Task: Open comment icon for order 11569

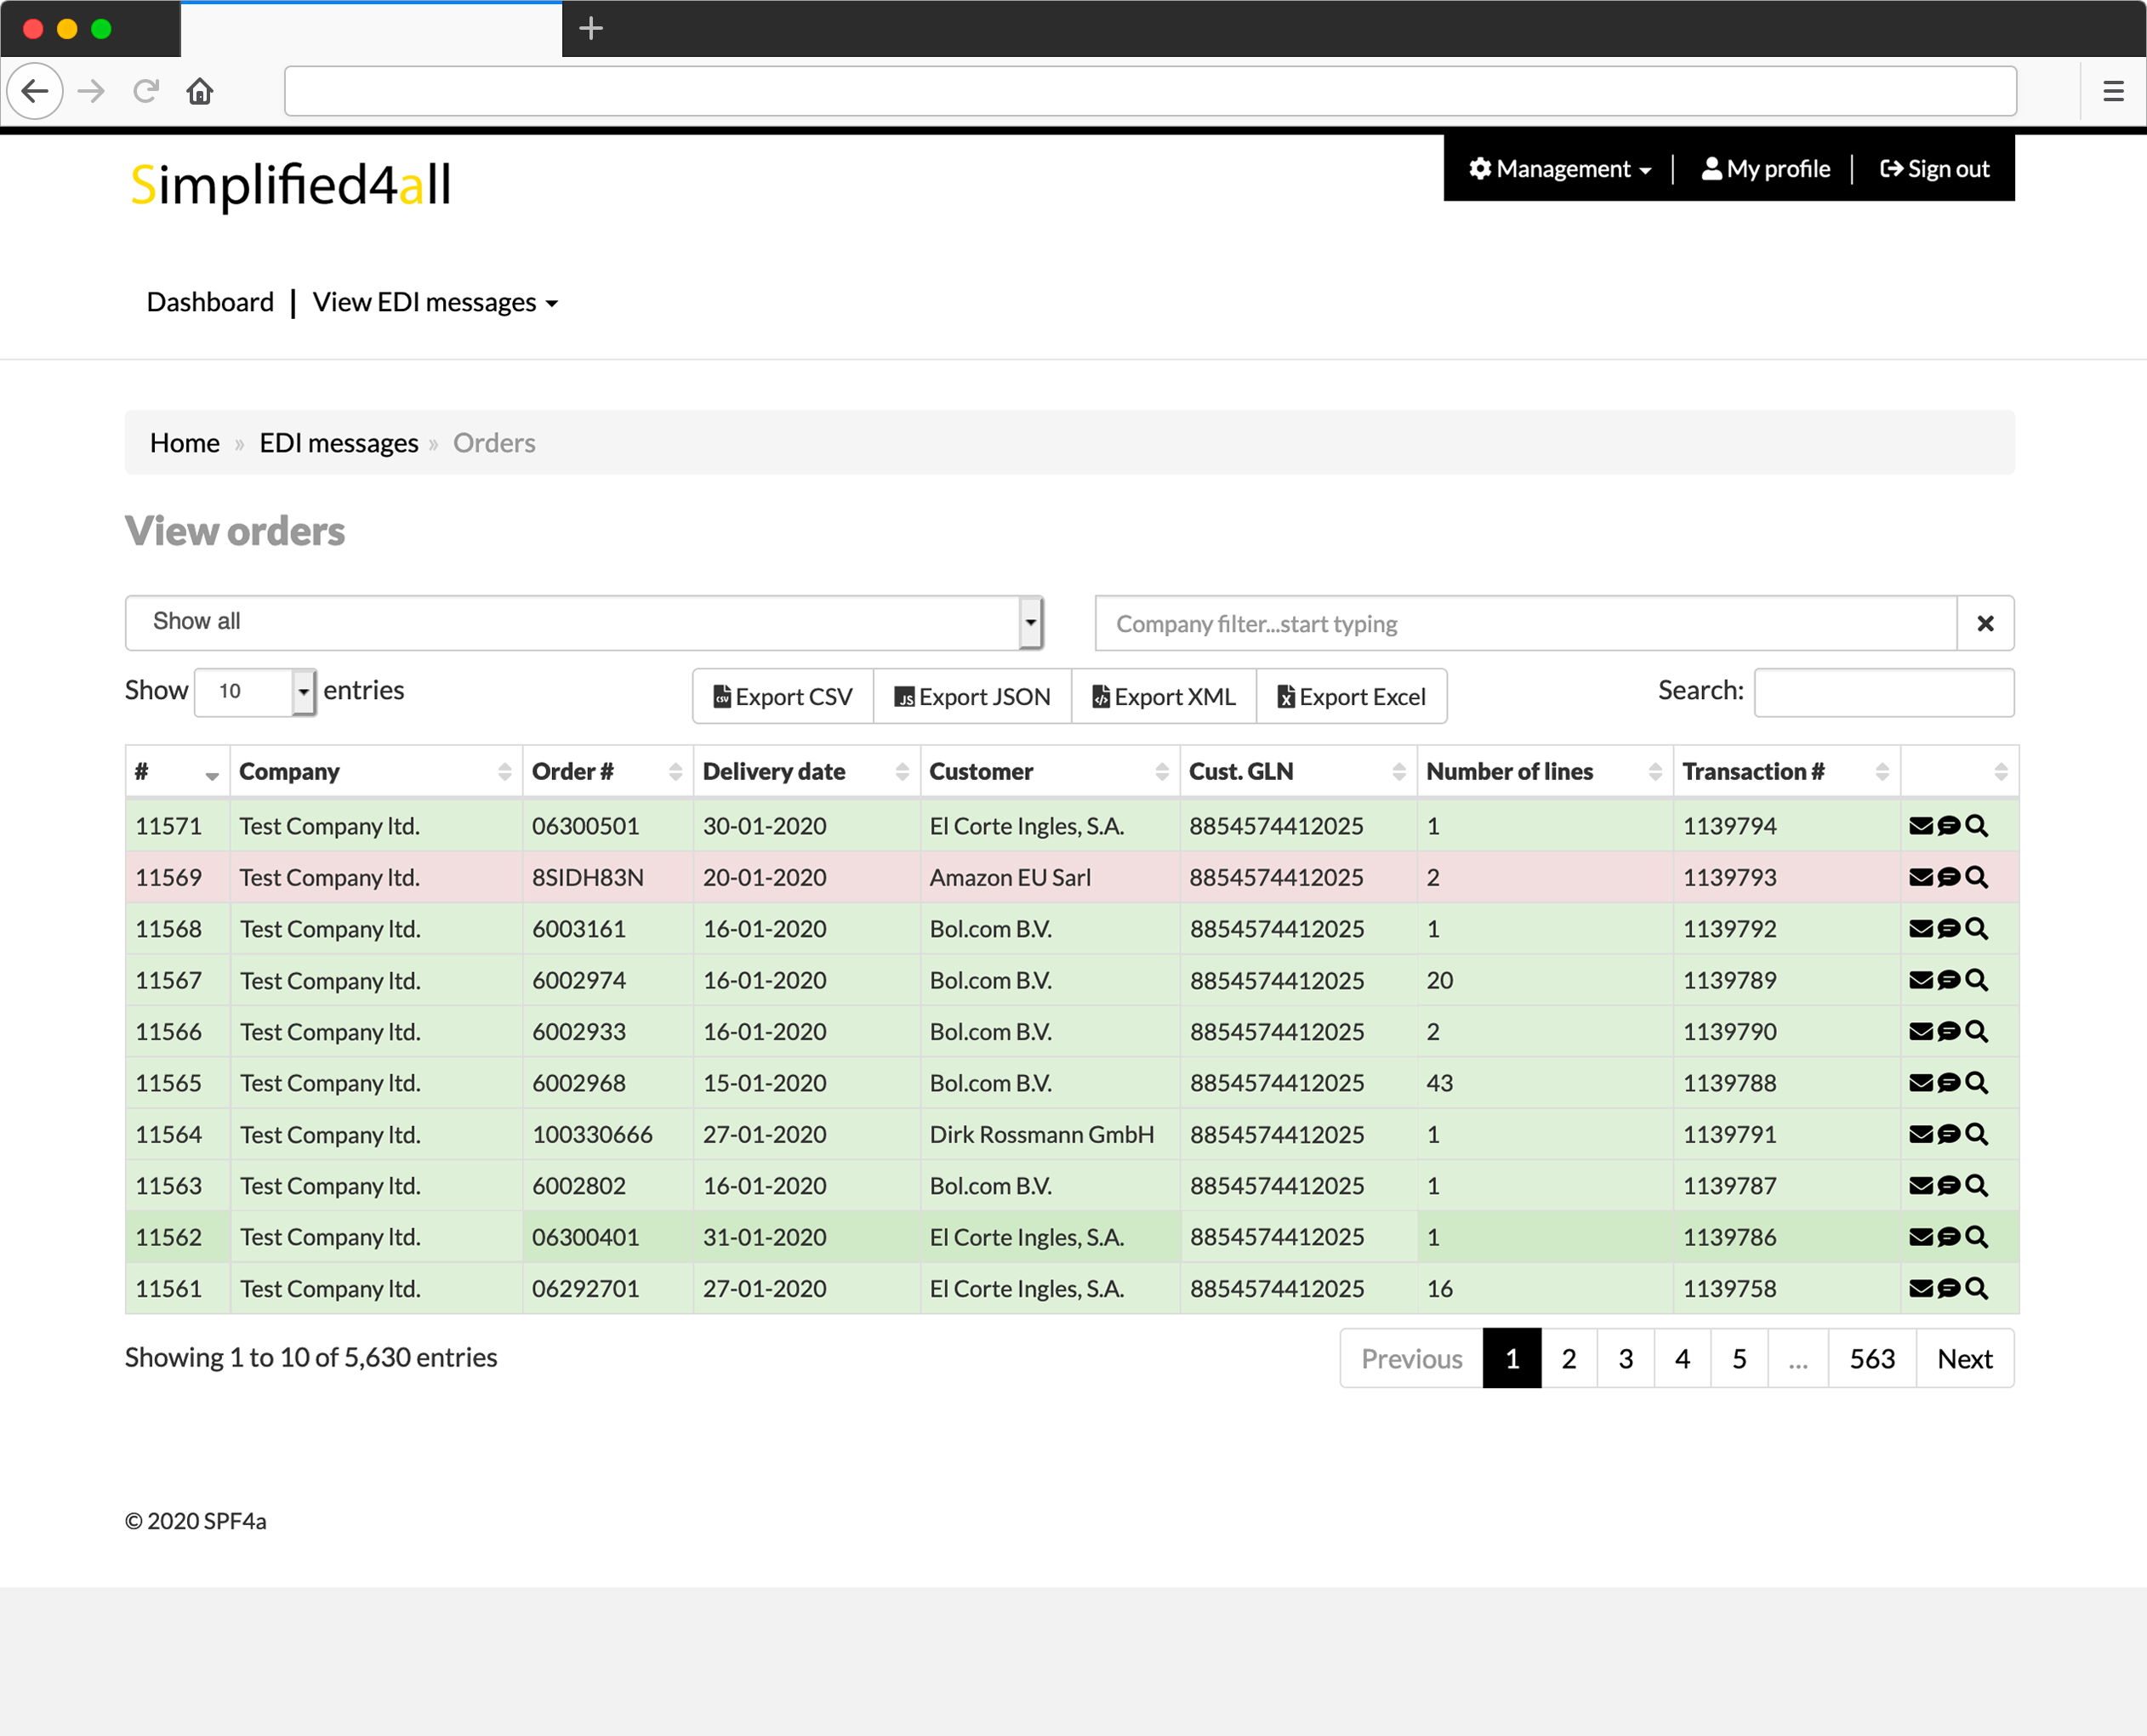Action: [1947, 877]
